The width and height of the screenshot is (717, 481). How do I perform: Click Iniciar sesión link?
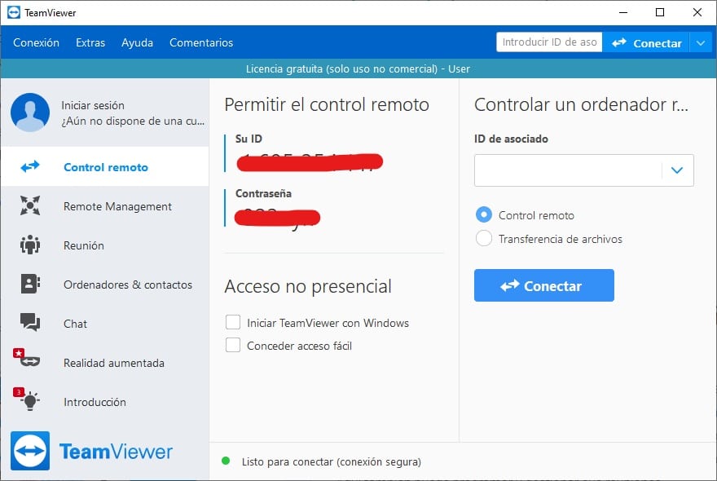point(93,105)
